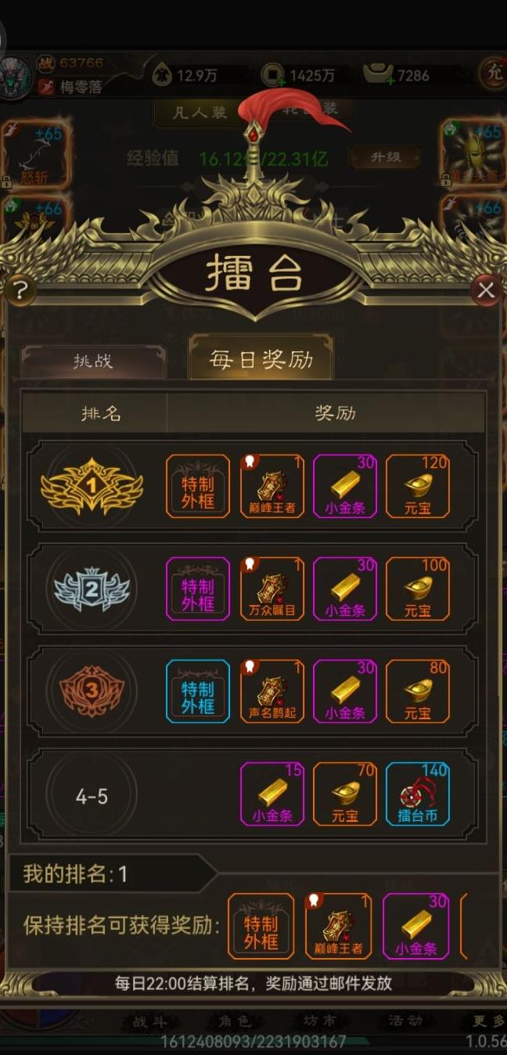The width and height of the screenshot is (507, 1055).
Task: Tap the 30 小金条 in my reward row
Action: [415, 926]
